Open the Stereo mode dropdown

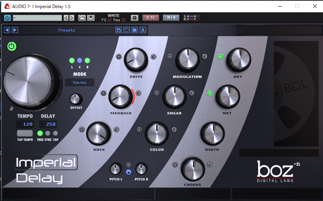click(x=80, y=83)
